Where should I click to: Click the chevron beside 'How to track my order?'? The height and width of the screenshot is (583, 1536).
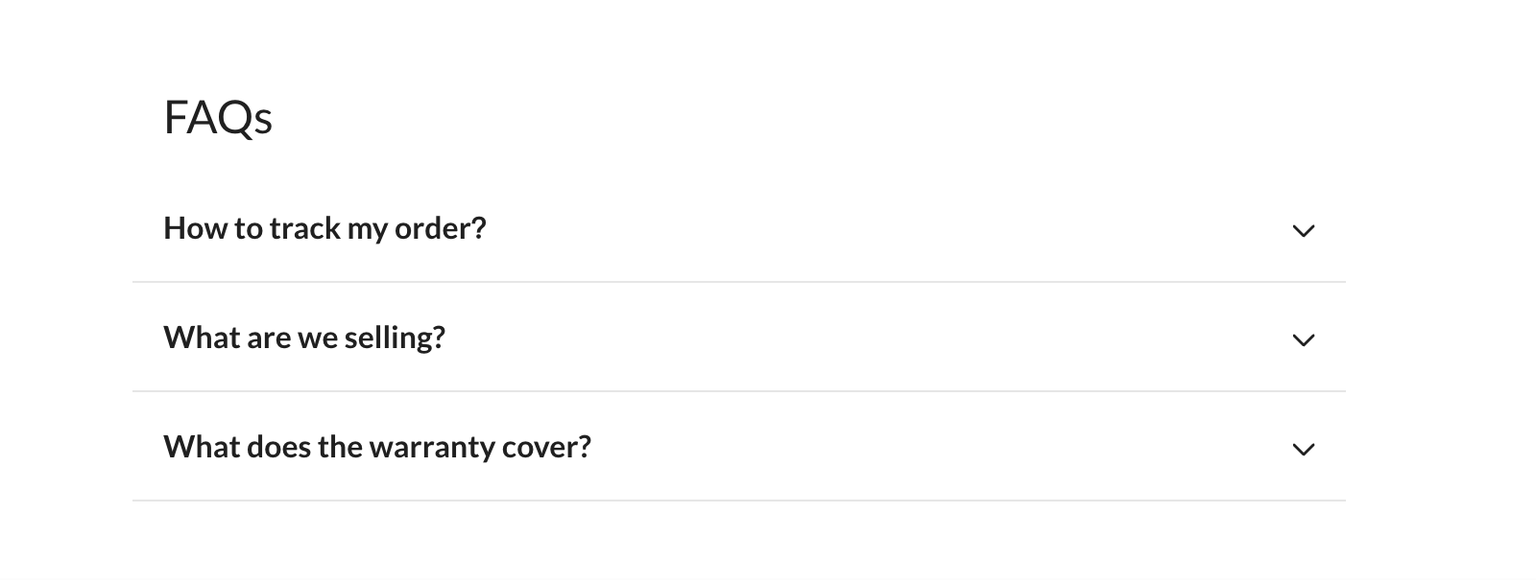(x=1303, y=231)
